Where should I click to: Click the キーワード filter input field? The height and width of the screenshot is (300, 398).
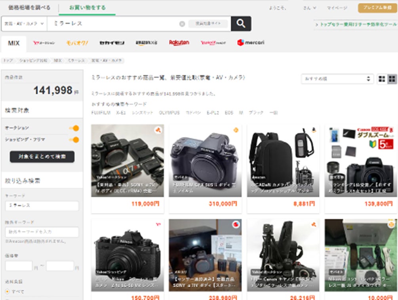pyautogui.click(x=42, y=206)
